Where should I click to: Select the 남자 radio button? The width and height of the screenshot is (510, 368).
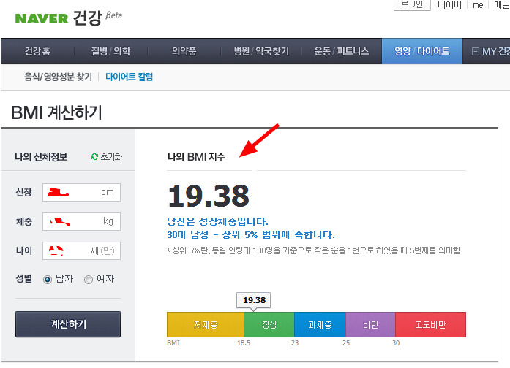coord(48,279)
